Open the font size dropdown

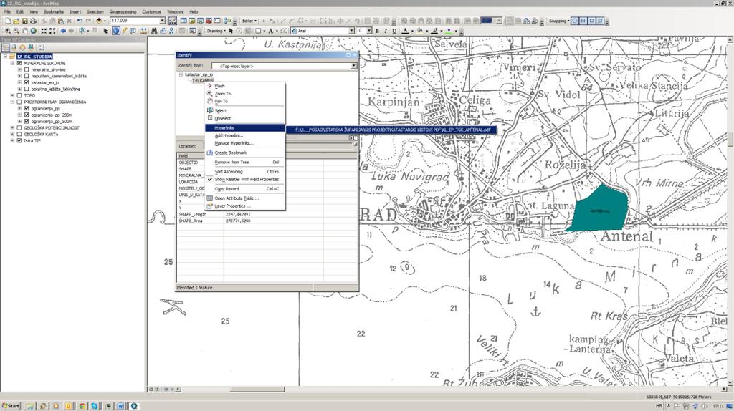pos(369,31)
